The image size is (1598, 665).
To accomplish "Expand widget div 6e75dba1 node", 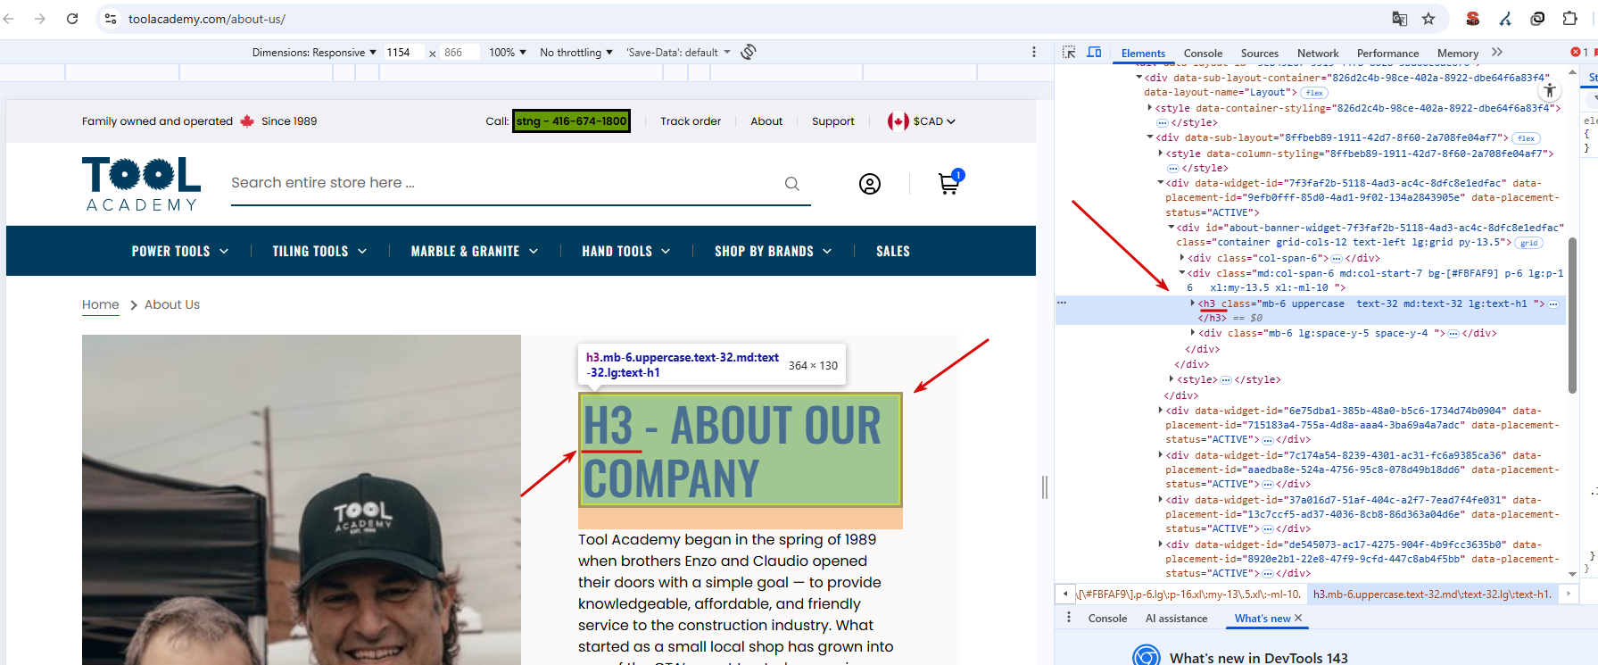I will tap(1161, 411).
